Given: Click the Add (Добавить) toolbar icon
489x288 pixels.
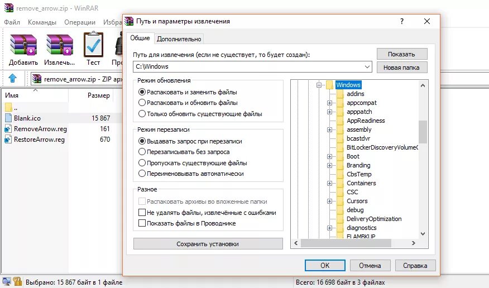Looking at the screenshot, I should click(23, 45).
